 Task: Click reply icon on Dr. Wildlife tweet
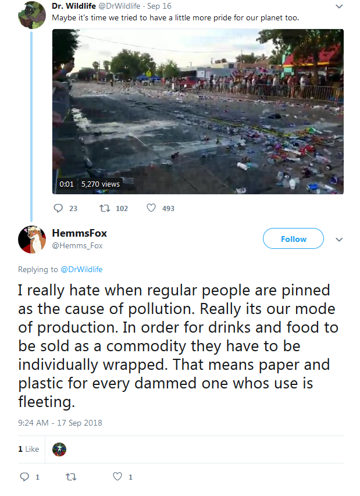pos(58,208)
